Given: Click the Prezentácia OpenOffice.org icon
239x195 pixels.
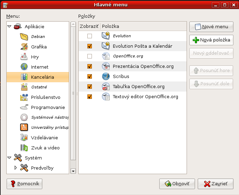Looking at the screenshot, I should [x=106, y=66].
